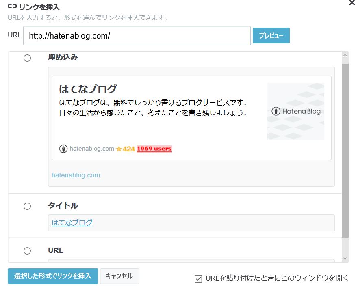Click the 1069 users bookmark badge

coord(154,149)
